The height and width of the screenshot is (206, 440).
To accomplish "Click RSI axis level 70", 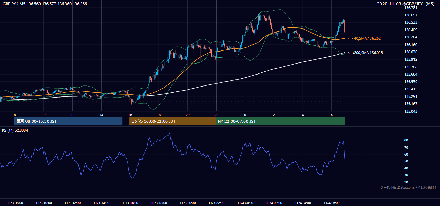I will click(406, 147).
